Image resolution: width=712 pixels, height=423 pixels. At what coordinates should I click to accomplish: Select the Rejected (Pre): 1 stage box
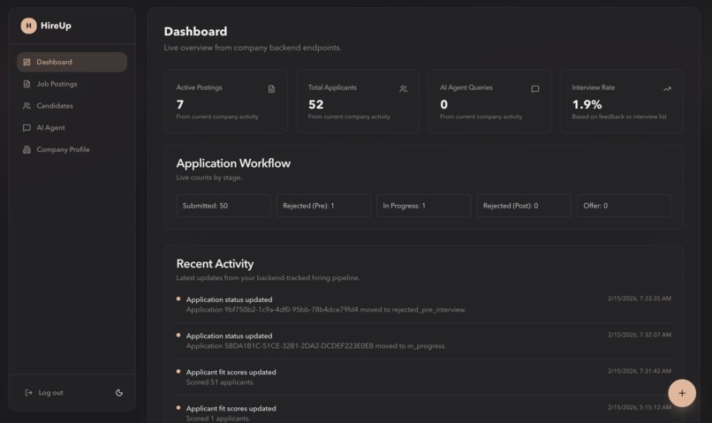323,206
